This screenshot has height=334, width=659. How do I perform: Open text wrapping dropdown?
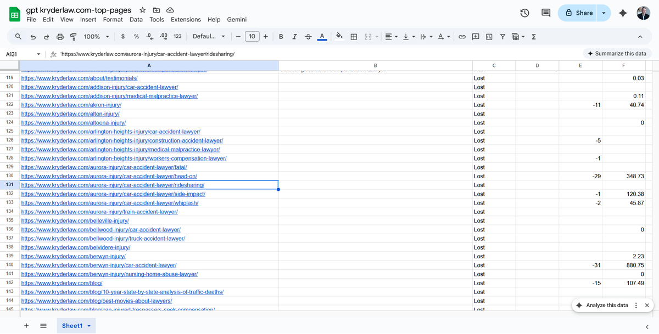tap(426, 37)
